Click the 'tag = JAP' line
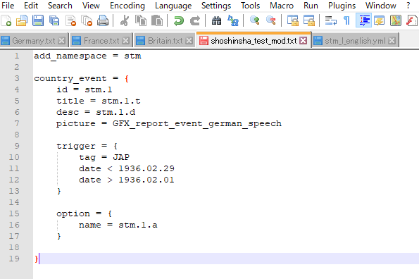Screen dimensions: 419x279 click(x=104, y=157)
